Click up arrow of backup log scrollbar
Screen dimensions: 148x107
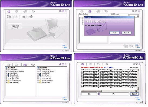137,70
